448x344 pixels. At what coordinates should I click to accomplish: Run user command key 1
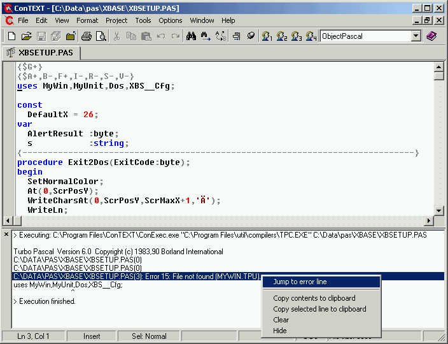pos(267,36)
